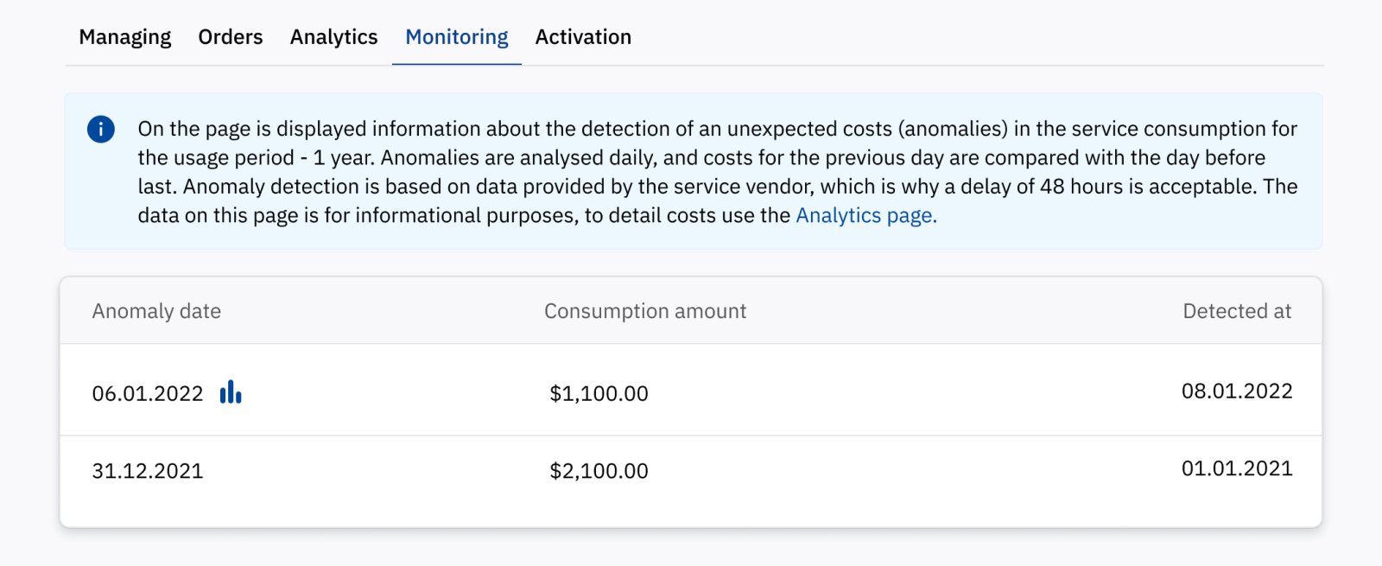
Task: Open the Activation tab
Action: tap(583, 37)
